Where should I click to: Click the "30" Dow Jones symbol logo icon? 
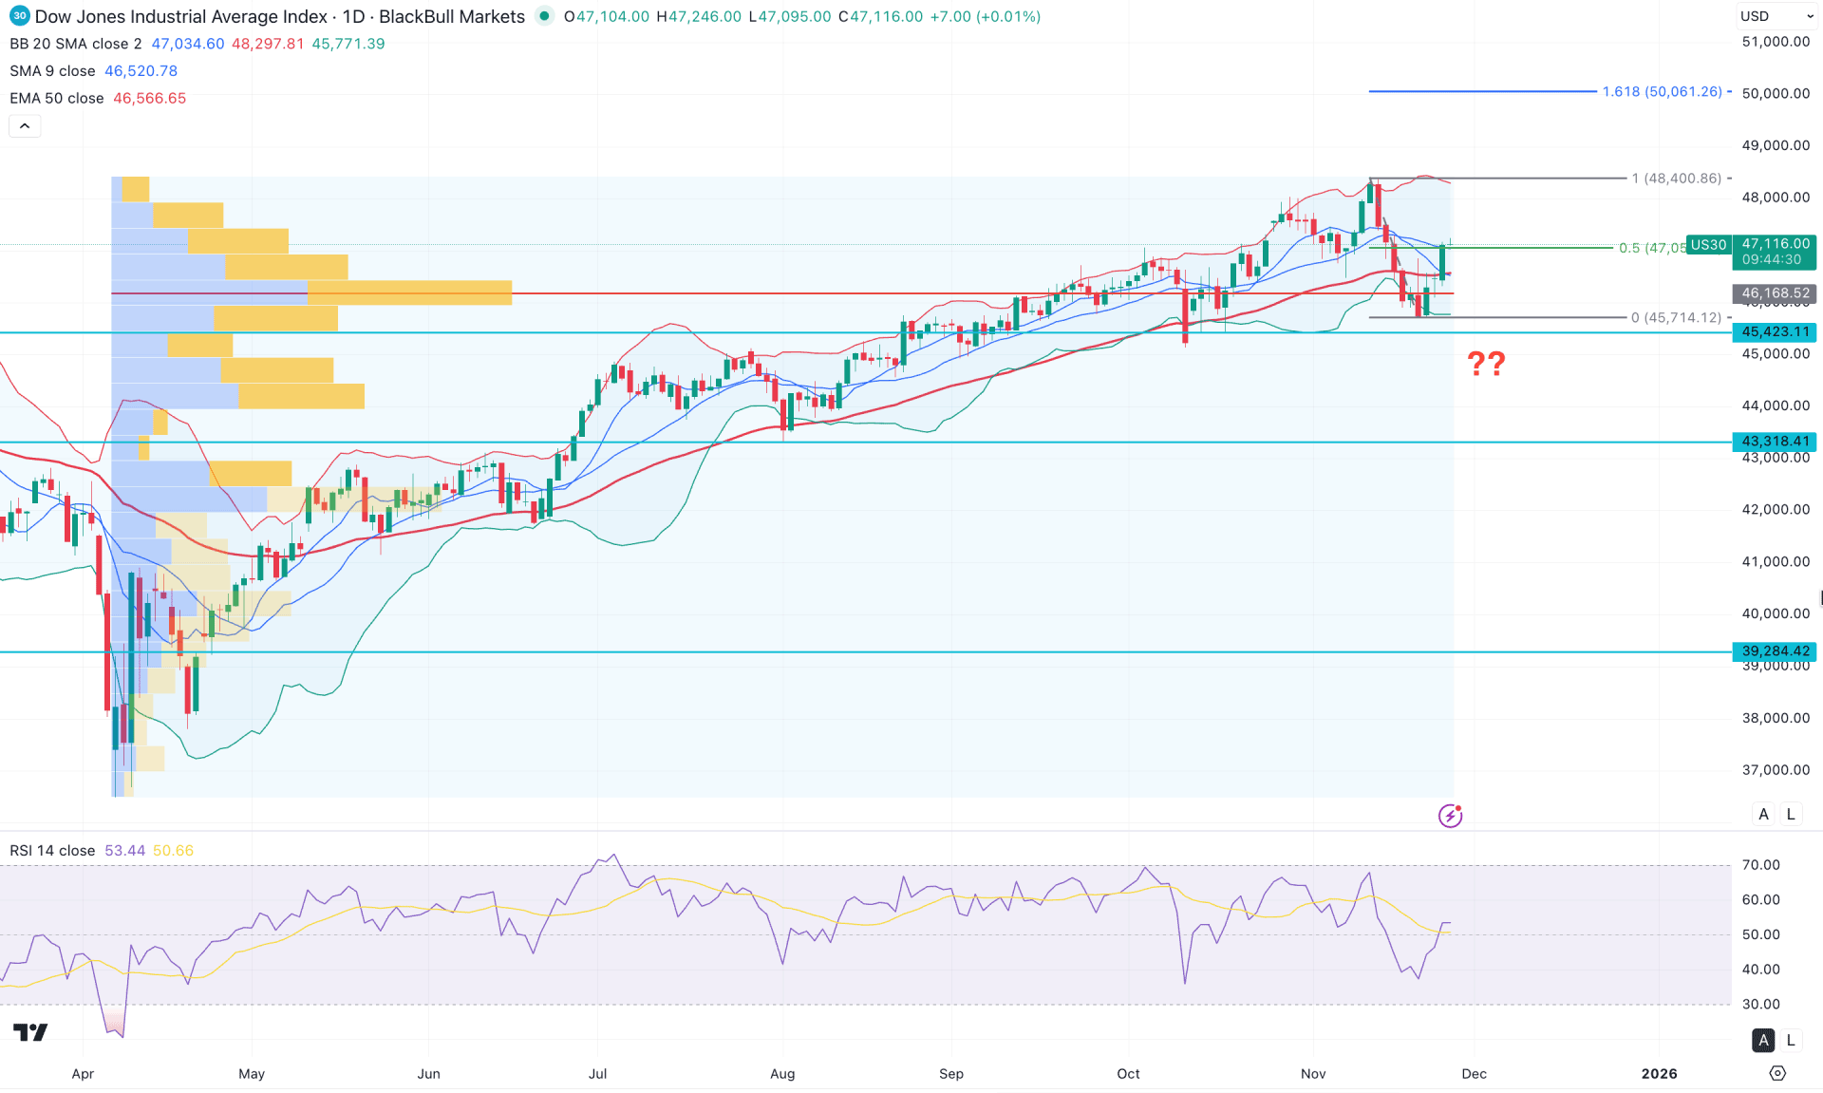(x=18, y=15)
